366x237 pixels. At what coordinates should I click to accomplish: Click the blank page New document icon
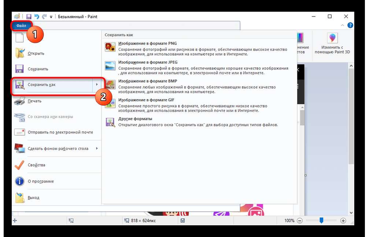point(20,37)
